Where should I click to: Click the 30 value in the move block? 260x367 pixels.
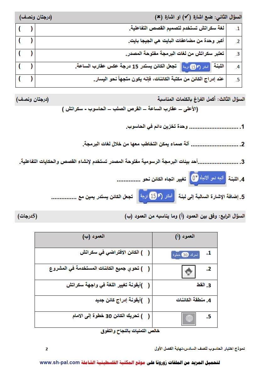pyautogui.click(x=185, y=255)
